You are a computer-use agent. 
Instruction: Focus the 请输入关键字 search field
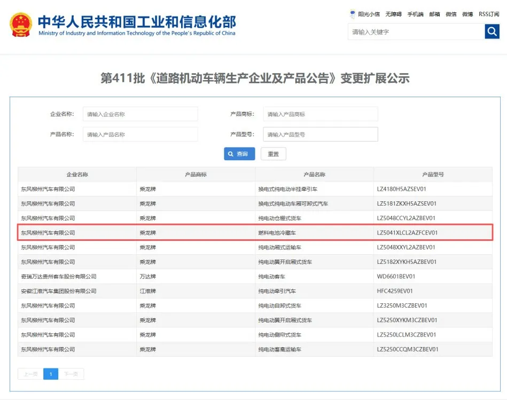tap(416, 32)
